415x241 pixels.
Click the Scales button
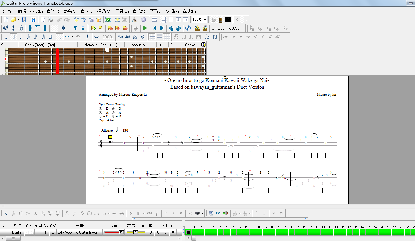pos(190,45)
